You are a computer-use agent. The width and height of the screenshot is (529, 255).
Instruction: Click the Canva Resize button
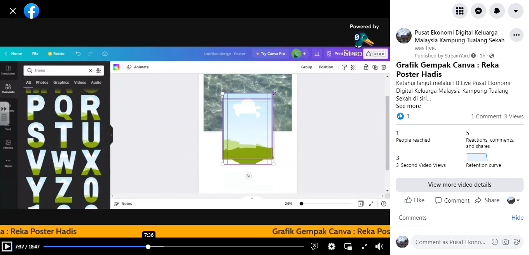[56, 54]
